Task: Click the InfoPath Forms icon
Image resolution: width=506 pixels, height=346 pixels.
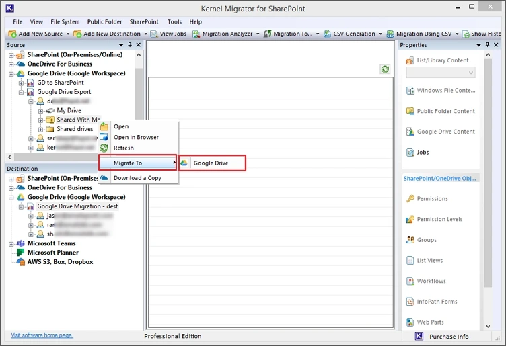Action: click(410, 302)
